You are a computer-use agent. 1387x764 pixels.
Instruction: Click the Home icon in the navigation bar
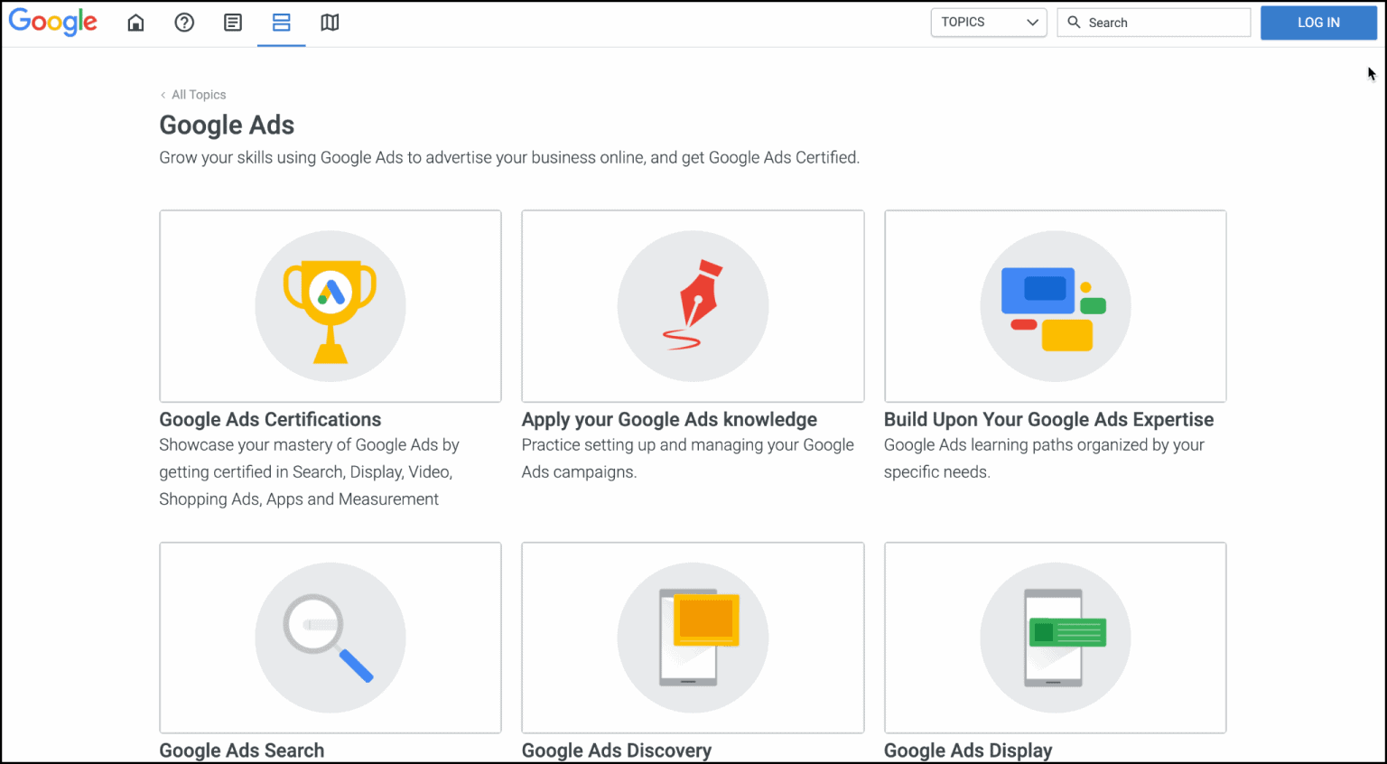[135, 23]
